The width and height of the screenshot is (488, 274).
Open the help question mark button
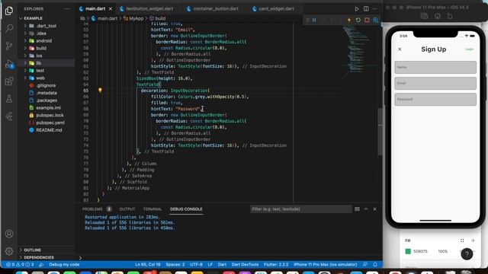(x=467, y=253)
